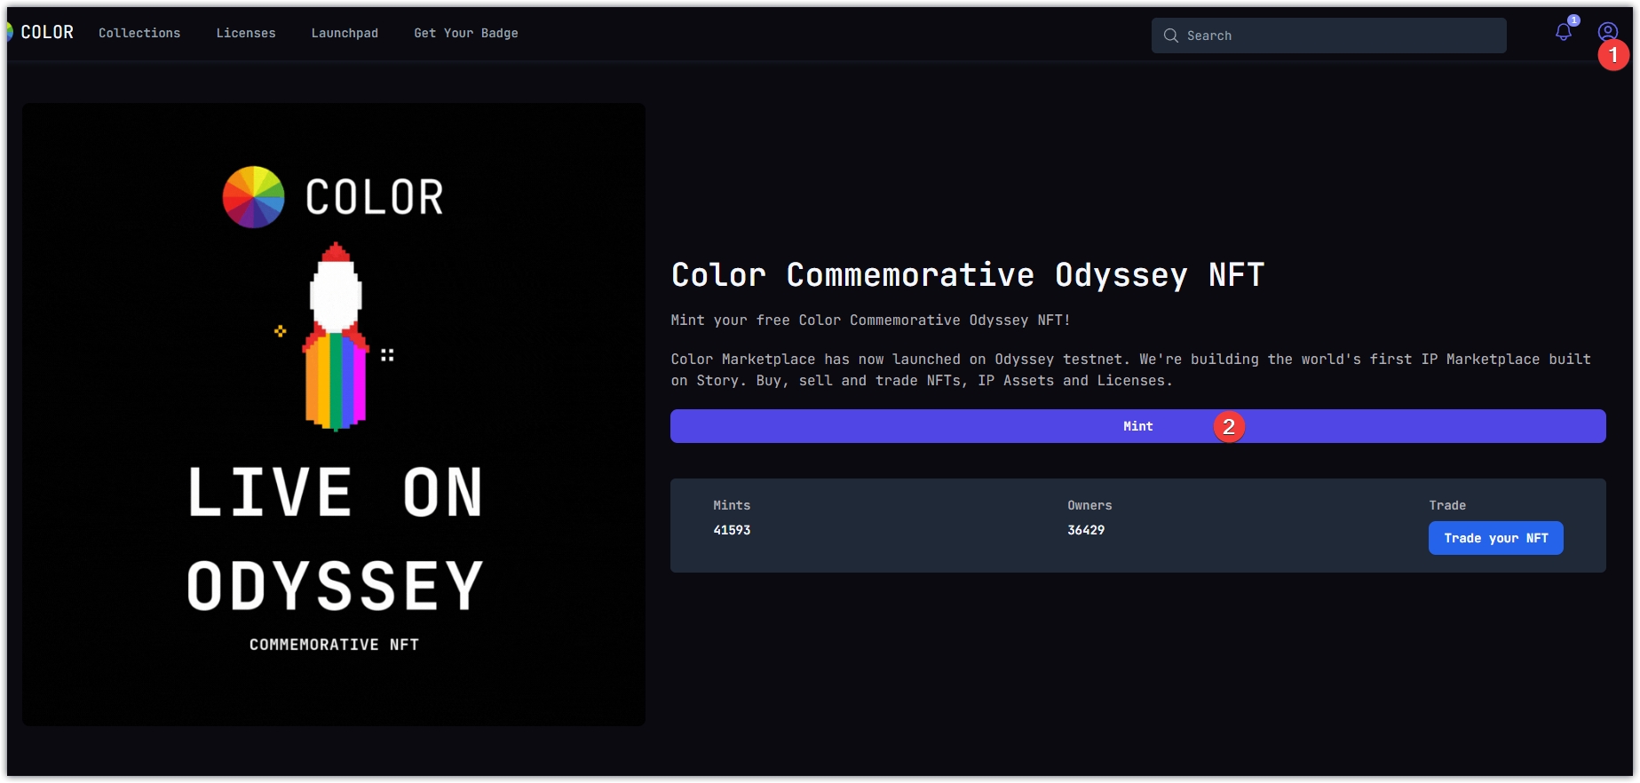The image size is (1640, 783).
Task: Click the magnifier icon in the search bar
Action: pos(1170,36)
